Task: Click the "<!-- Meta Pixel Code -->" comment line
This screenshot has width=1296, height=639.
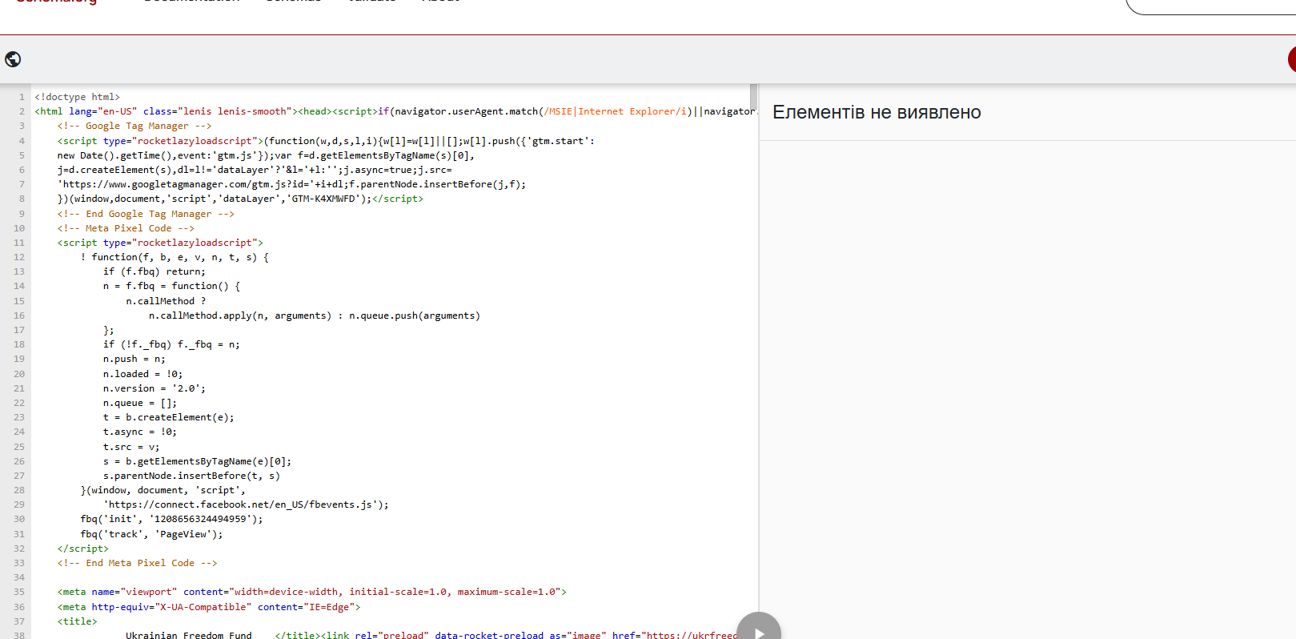Action: [x=126, y=228]
